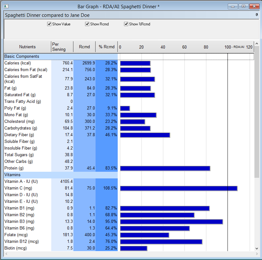
Task: Click the horizontal scrollbar left arrow
Action: point(6,254)
